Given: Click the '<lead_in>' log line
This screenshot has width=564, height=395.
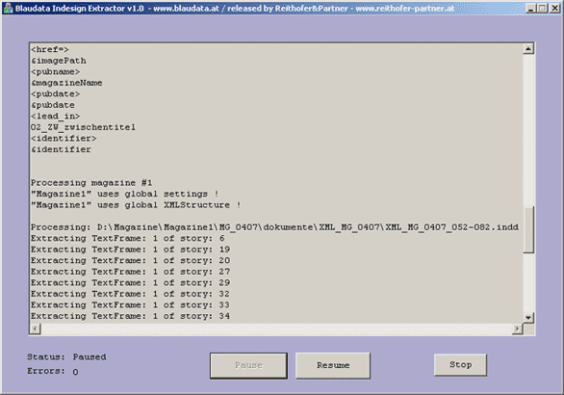Looking at the screenshot, I should coord(55,116).
